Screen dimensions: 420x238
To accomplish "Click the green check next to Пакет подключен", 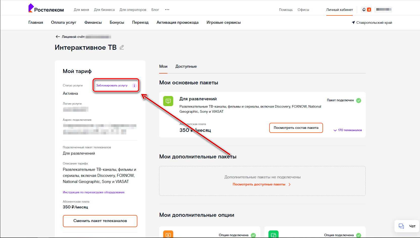I will pyautogui.click(x=359, y=100).
